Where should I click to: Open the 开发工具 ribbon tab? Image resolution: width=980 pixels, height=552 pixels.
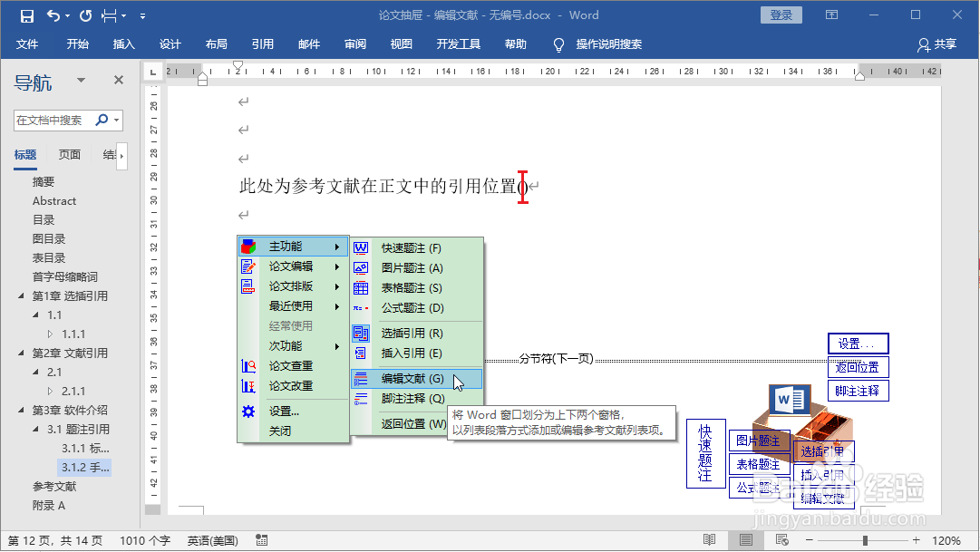point(458,44)
